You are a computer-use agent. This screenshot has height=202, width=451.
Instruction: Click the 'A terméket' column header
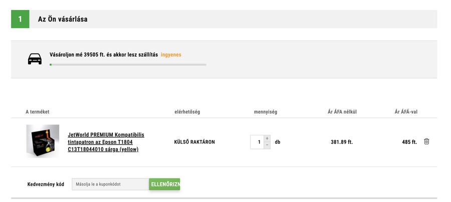38,111
